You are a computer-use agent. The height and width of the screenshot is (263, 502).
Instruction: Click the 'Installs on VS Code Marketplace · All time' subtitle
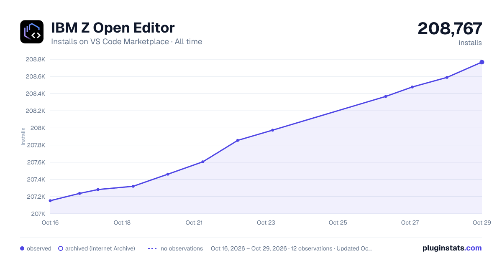[126, 42]
